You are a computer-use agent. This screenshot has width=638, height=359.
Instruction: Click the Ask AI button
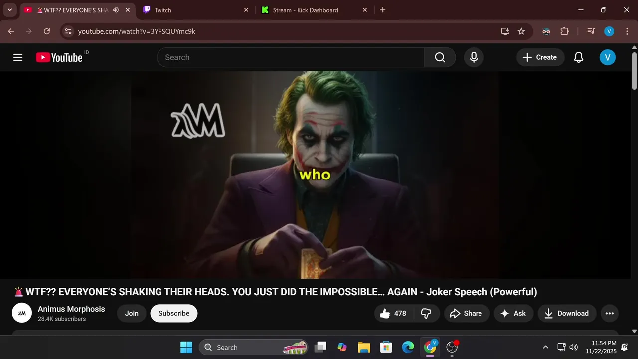tap(513, 313)
